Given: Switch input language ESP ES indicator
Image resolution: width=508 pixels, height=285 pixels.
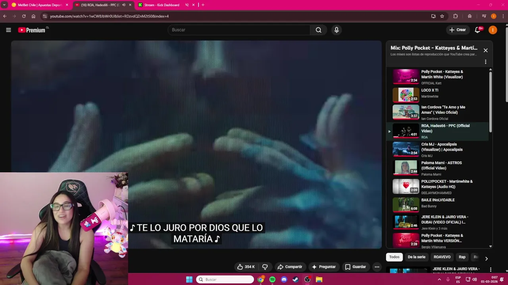Looking at the screenshot, I should pos(458,279).
